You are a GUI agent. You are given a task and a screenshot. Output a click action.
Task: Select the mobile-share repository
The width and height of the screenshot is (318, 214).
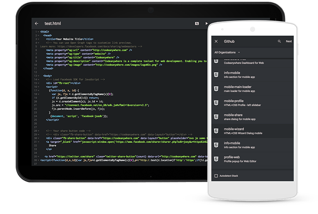coord(253,117)
